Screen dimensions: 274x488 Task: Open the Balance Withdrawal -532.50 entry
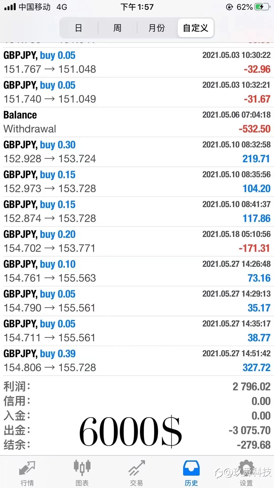pyautogui.click(x=137, y=122)
